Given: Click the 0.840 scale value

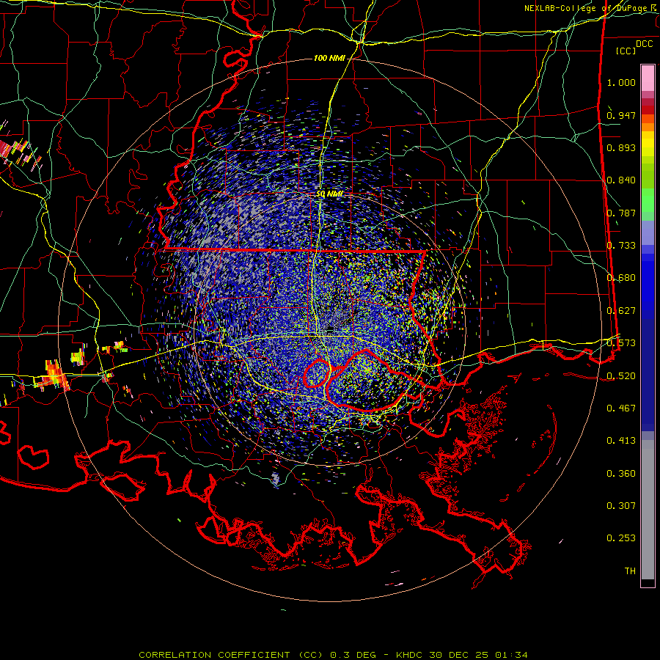Looking at the screenshot, I should click(621, 180).
